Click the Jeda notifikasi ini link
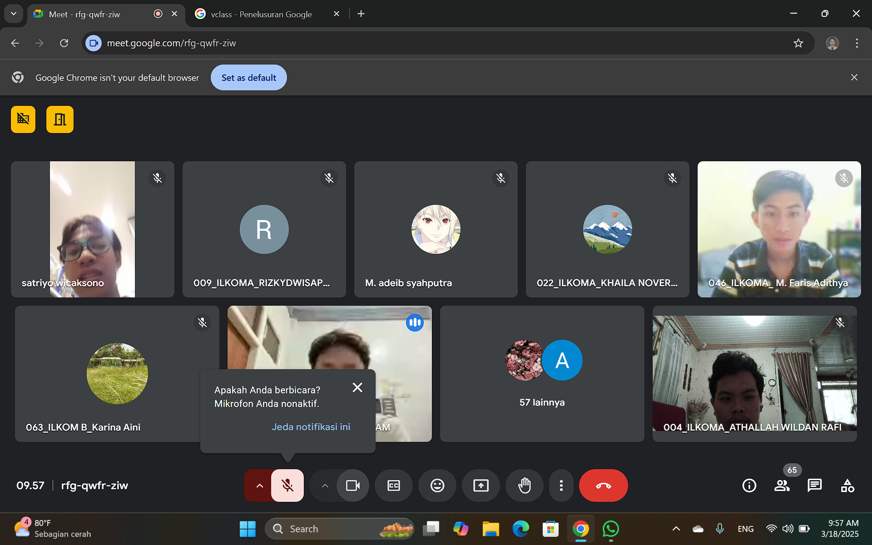This screenshot has width=872, height=545. tap(311, 427)
